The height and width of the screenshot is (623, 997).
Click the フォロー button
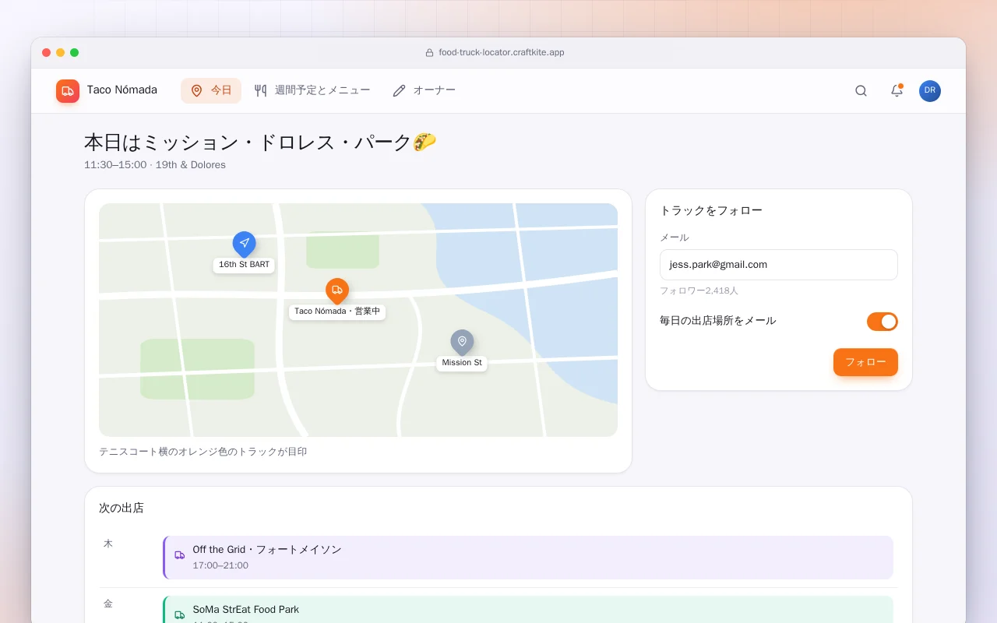coord(865,362)
